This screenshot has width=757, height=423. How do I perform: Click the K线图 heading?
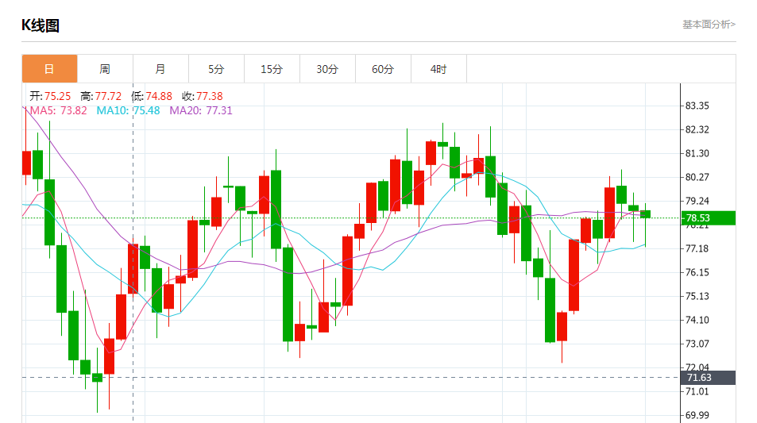[x=41, y=25]
